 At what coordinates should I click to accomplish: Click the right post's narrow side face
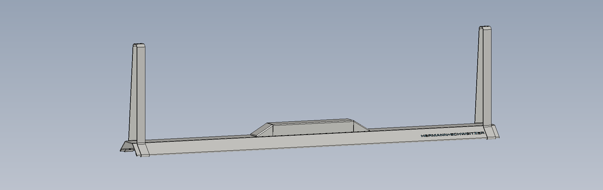pyautogui.click(x=478, y=77)
